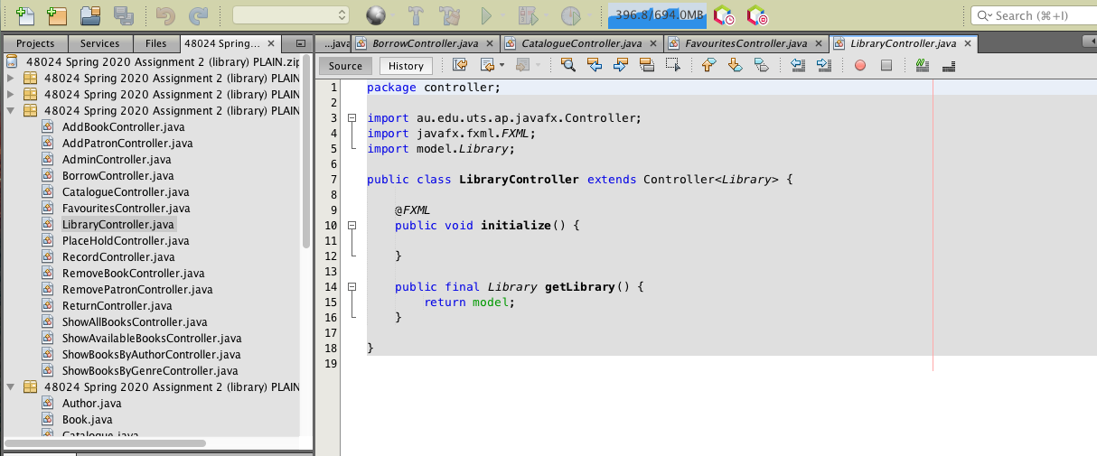This screenshot has width=1097, height=456.
Task: Collapse the getLibrary() method fold
Action: pyautogui.click(x=352, y=287)
